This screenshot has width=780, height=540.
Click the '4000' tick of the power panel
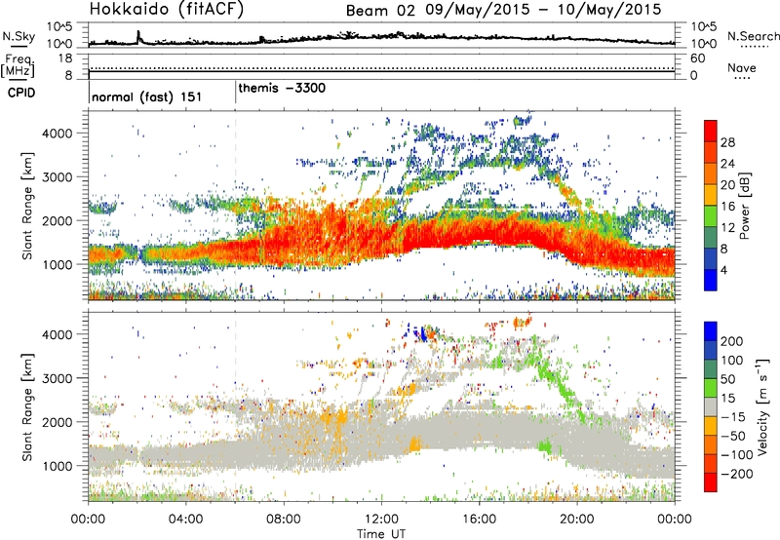pos(58,134)
